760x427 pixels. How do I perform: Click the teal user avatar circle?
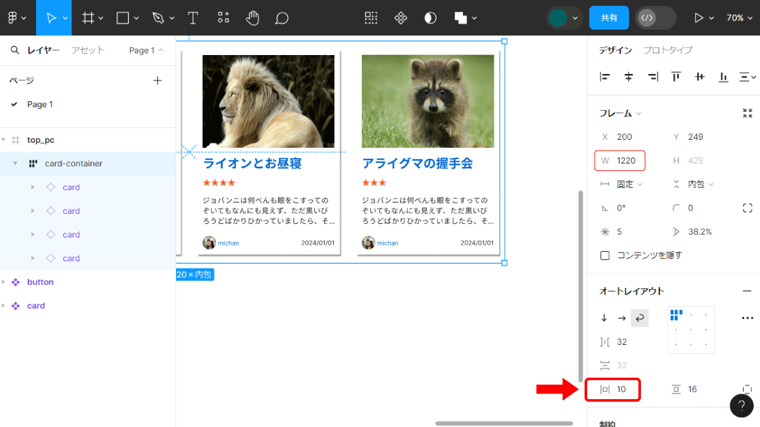(558, 18)
